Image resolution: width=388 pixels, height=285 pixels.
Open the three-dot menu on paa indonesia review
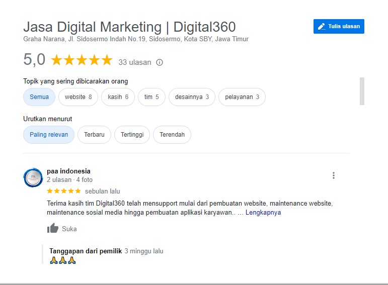click(x=333, y=175)
